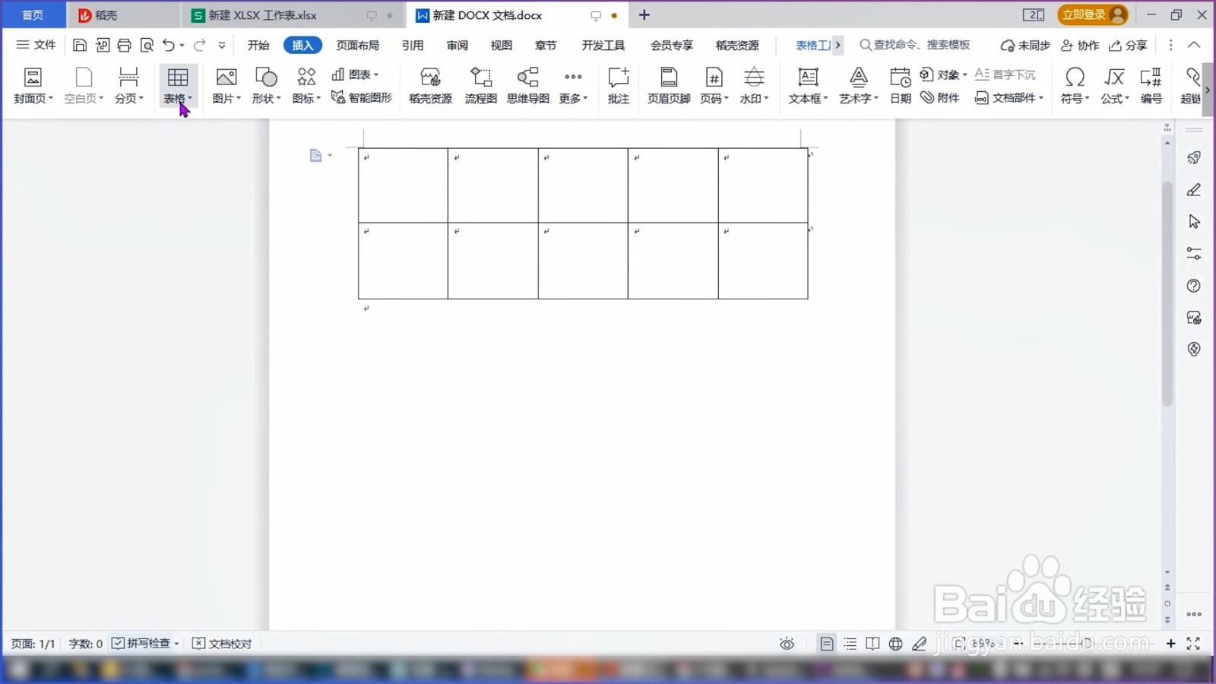Insert page number with 页码
Image resolution: width=1216 pixels, height=684 pixels.
[x=714, y=85]
